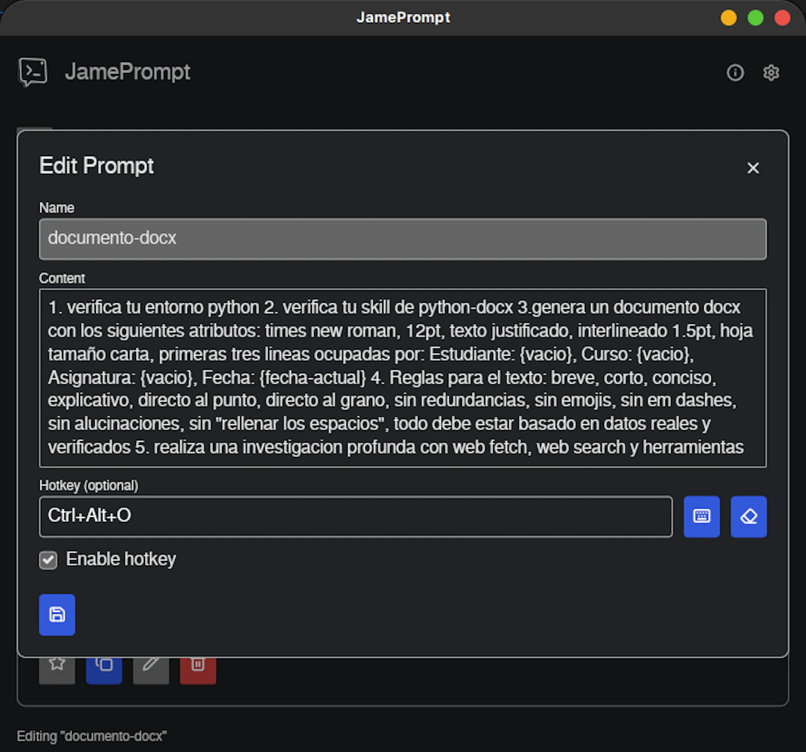The height and width of the screenshot is (752, 806).
Task: Click the green window control button
Action: 755,18
